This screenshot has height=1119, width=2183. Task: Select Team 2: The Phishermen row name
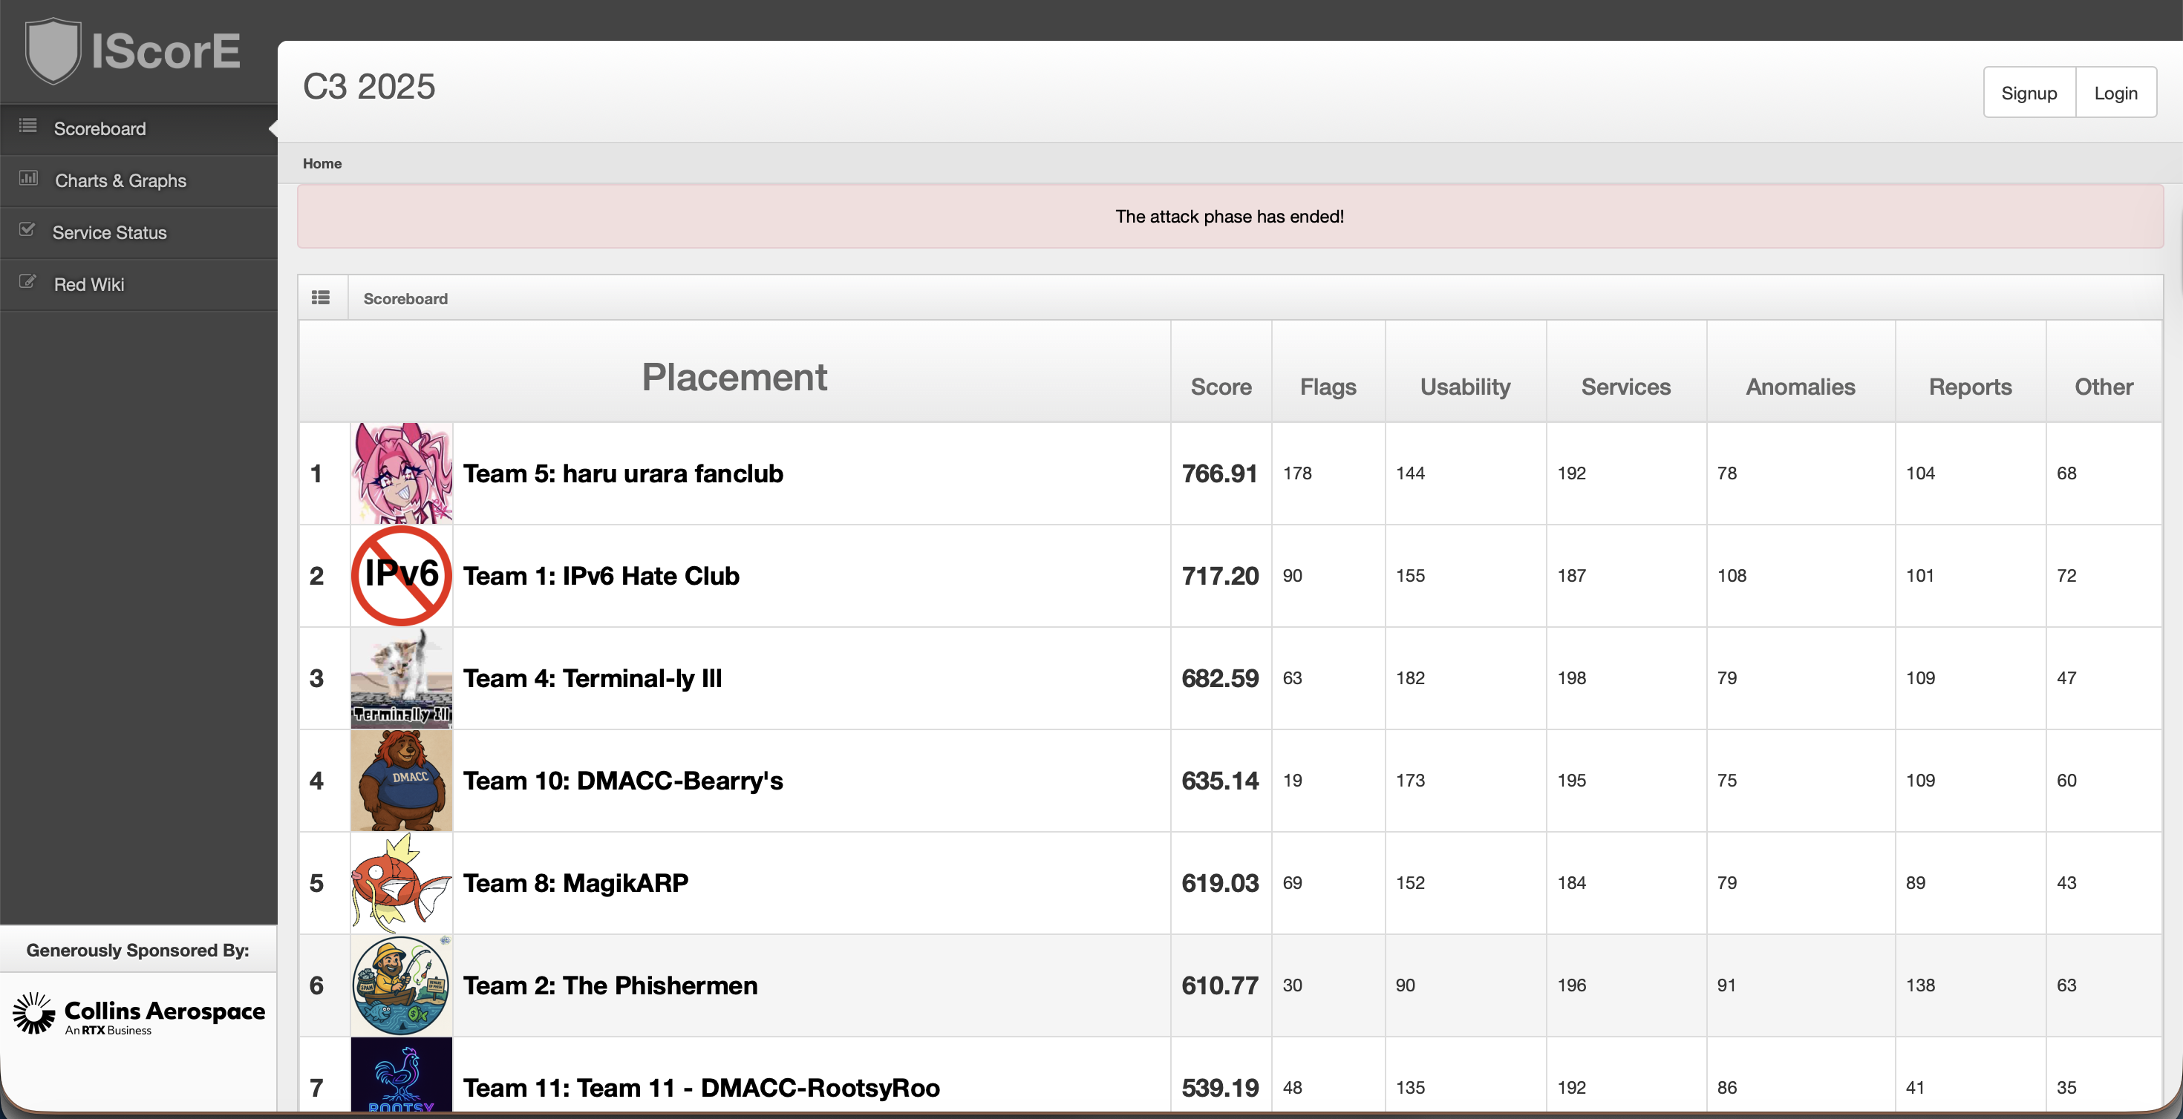[x=610, y=985]
